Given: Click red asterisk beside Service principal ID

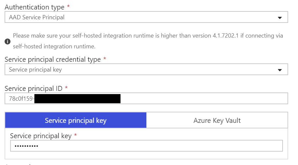Looking at the screenshot, I should [x=66, y=88].
